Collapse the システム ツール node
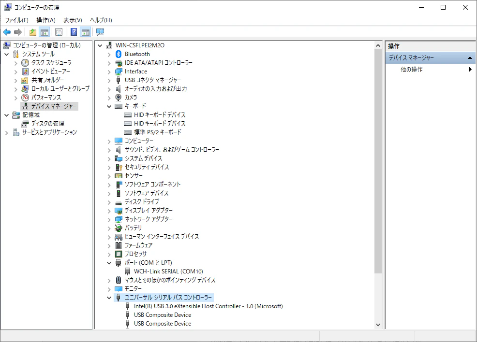Screen dimensions: 477x342 click(7, 55)
